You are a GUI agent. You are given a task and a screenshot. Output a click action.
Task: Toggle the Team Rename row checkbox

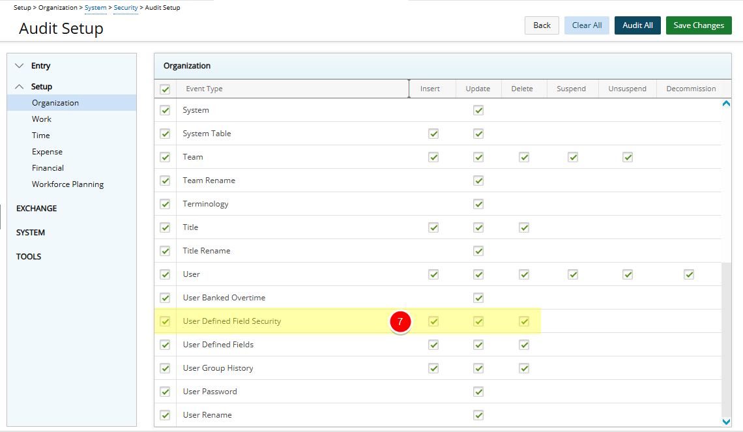click(x=165, y=180)
